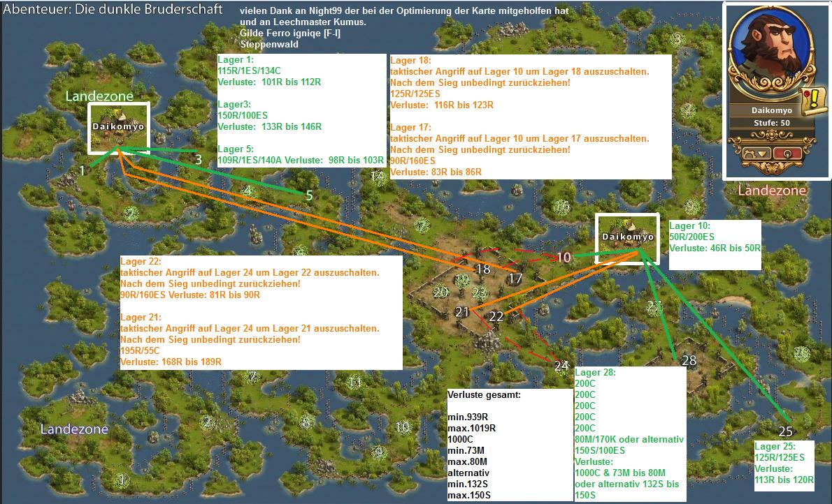Image resolution: width=832 pixels, height=504 pixels.
Task: Select enemy camp marker 18
Action: coord(483,269)
